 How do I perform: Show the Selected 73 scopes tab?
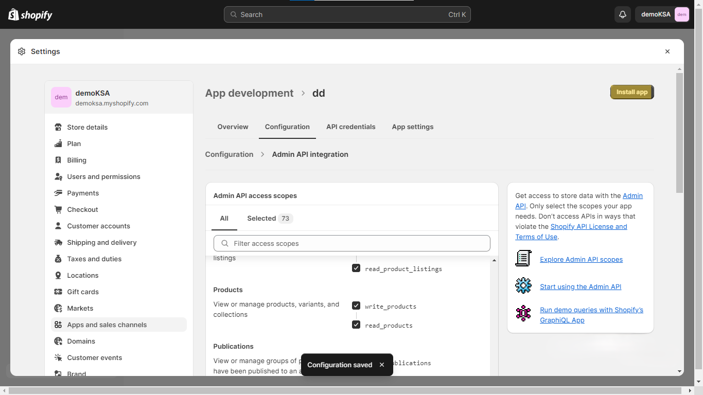click(269, 218)
